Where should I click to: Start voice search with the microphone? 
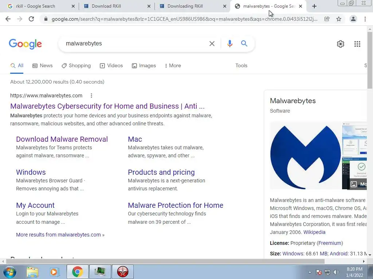[x=229, y=44]
